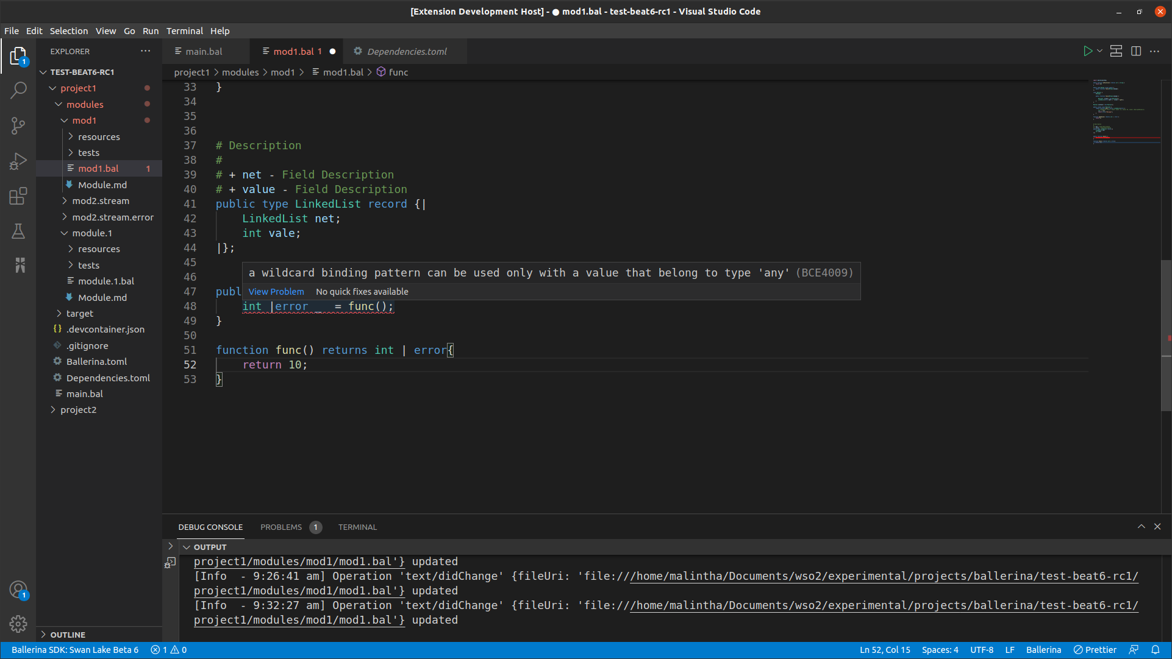
Task: Open the Extensions view
Action: pos(18,196)
